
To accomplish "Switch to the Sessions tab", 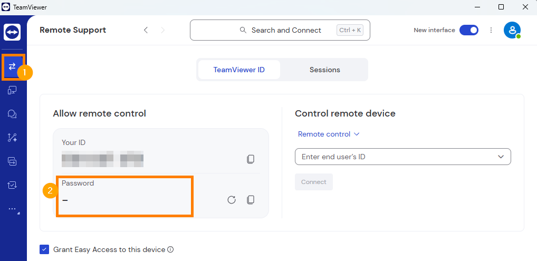I will (324, 70).
